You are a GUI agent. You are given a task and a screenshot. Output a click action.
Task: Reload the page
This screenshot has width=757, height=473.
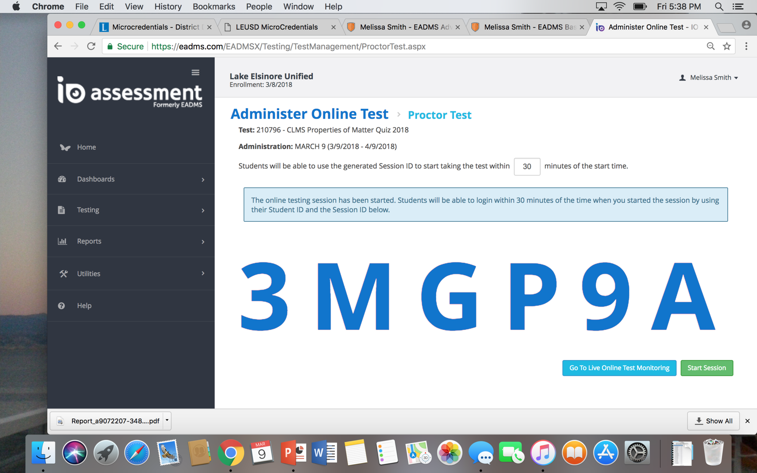pos(91,46)
